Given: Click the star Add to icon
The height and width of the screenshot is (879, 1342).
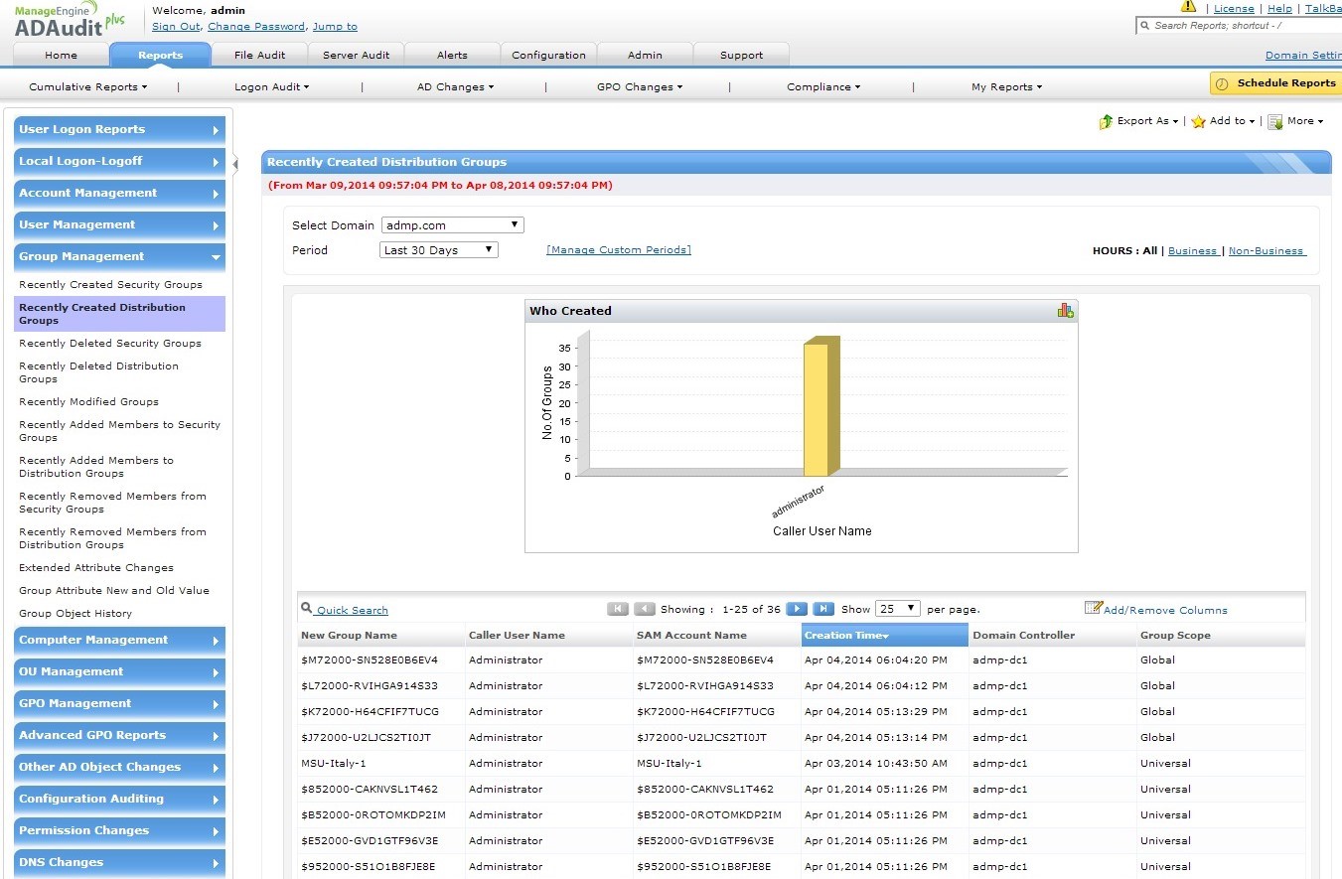Looking at the screenshot, I should 1199,121.
